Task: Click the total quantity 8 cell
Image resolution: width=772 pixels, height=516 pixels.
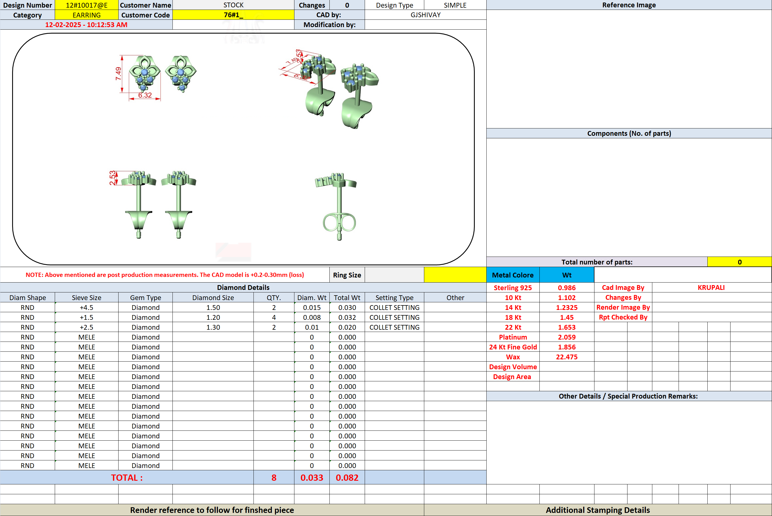Action: tap(274, 477)
